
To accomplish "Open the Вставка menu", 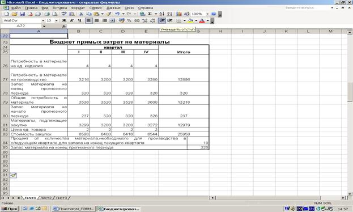I will (x=59, y=8).
